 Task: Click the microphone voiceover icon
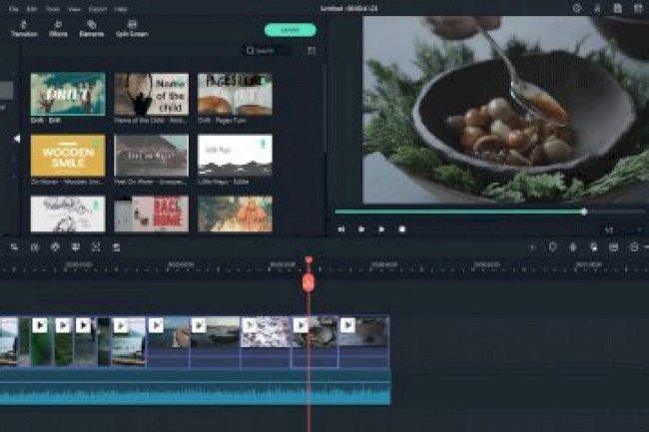point(573,247)
